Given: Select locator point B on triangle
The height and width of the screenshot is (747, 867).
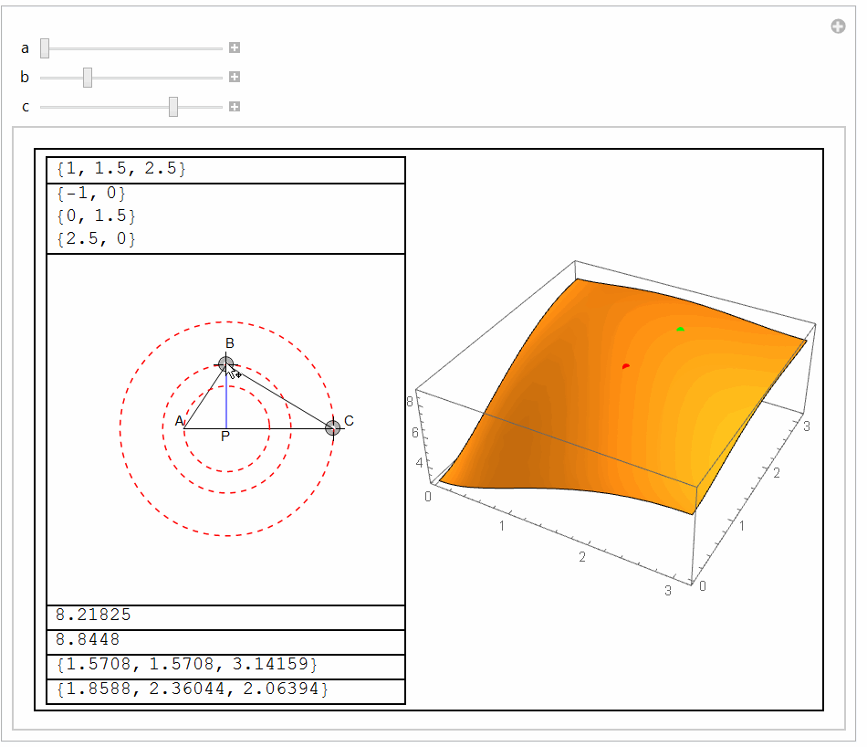Looking at the screenshot, I should [x=225, y=364].
